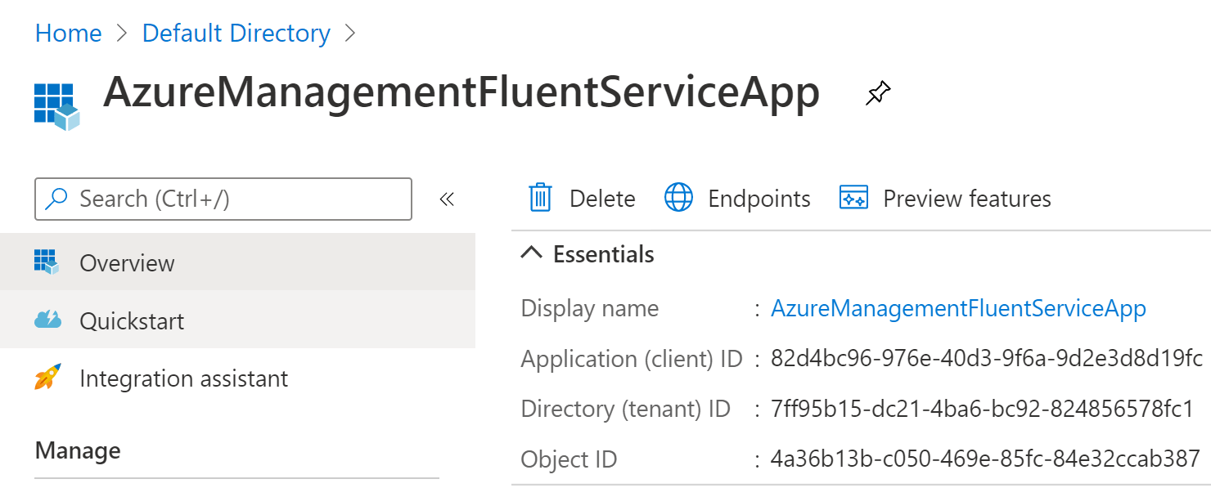The image size is (1211, 488).
Task: Click the Delete trash can icon
Action: click(x=539, y=198)
